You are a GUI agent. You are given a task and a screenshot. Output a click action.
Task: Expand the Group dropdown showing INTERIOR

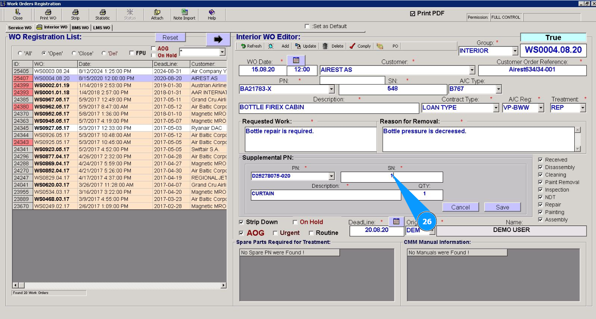point(515,51)
